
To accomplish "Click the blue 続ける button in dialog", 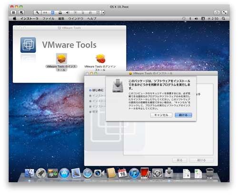I will point(183,115).
